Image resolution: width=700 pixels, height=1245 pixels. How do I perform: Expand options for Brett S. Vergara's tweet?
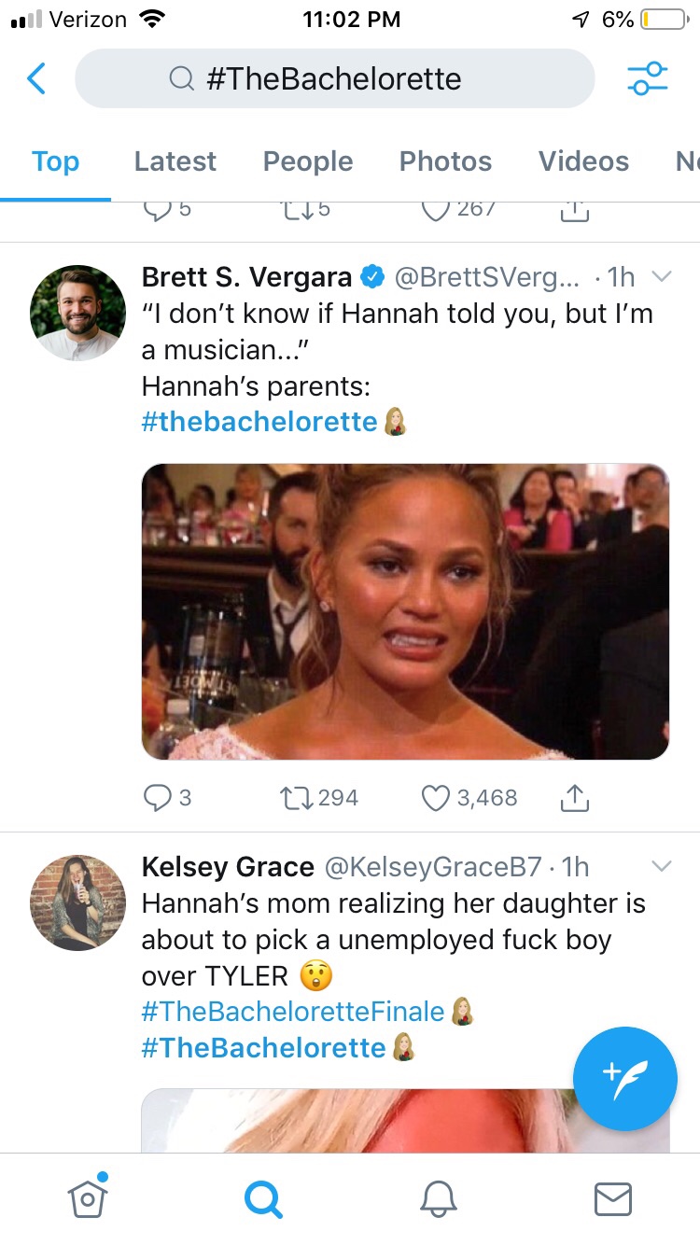pyautogui.click(x=661, y=276)
